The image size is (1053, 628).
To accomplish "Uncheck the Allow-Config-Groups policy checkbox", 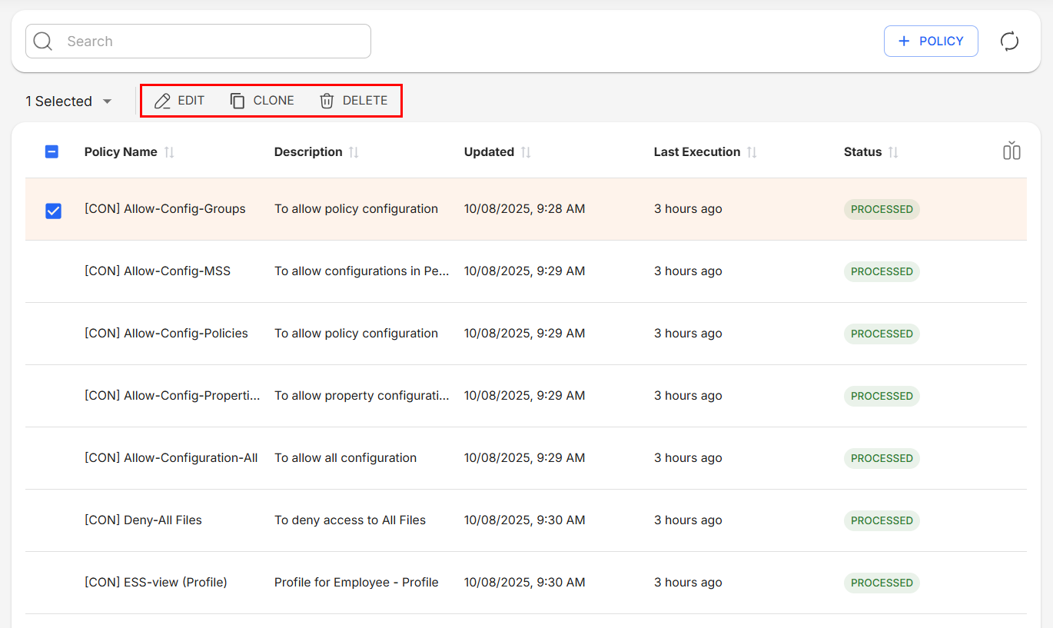I will point(53,210).
